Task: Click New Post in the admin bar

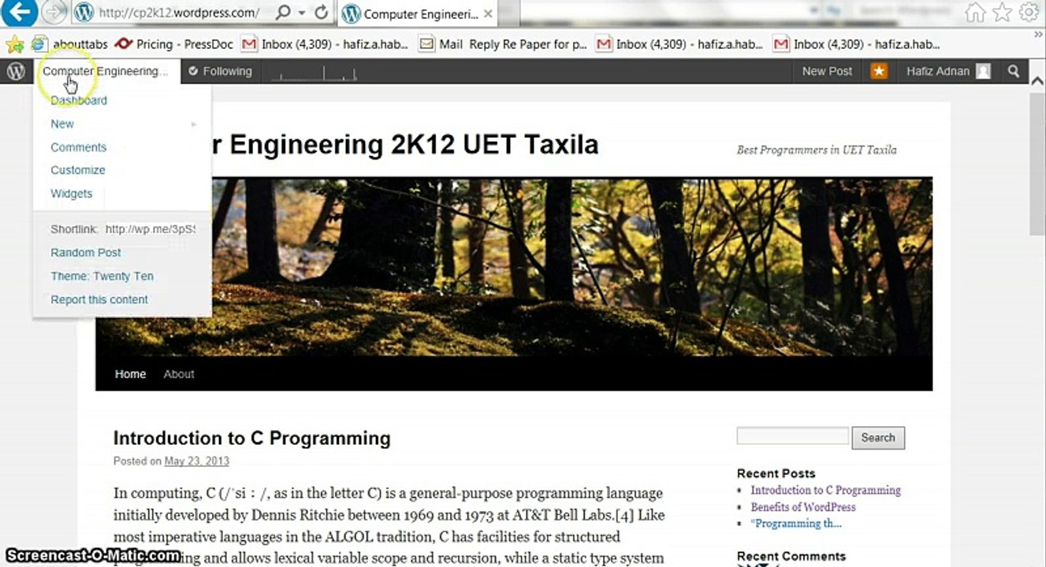Action: pos(827,71)
